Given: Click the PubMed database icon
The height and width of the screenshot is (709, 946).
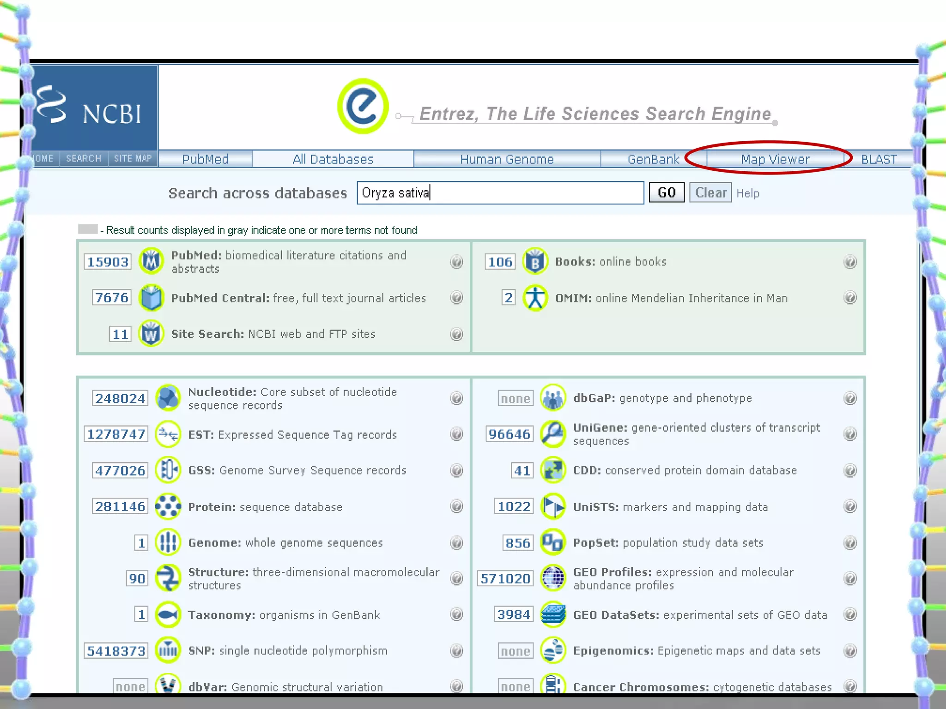Looking at the screenshot, I should 151,261.
